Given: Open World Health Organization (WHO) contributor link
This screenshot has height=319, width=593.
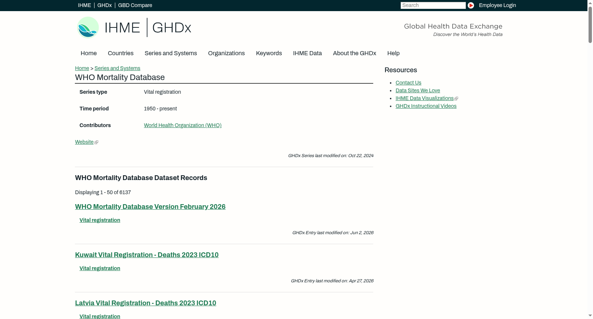Looking at the screenshot, I should click(183, 125).
